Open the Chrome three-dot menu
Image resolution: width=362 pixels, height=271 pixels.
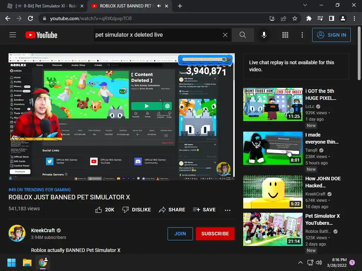click(354, 18)
